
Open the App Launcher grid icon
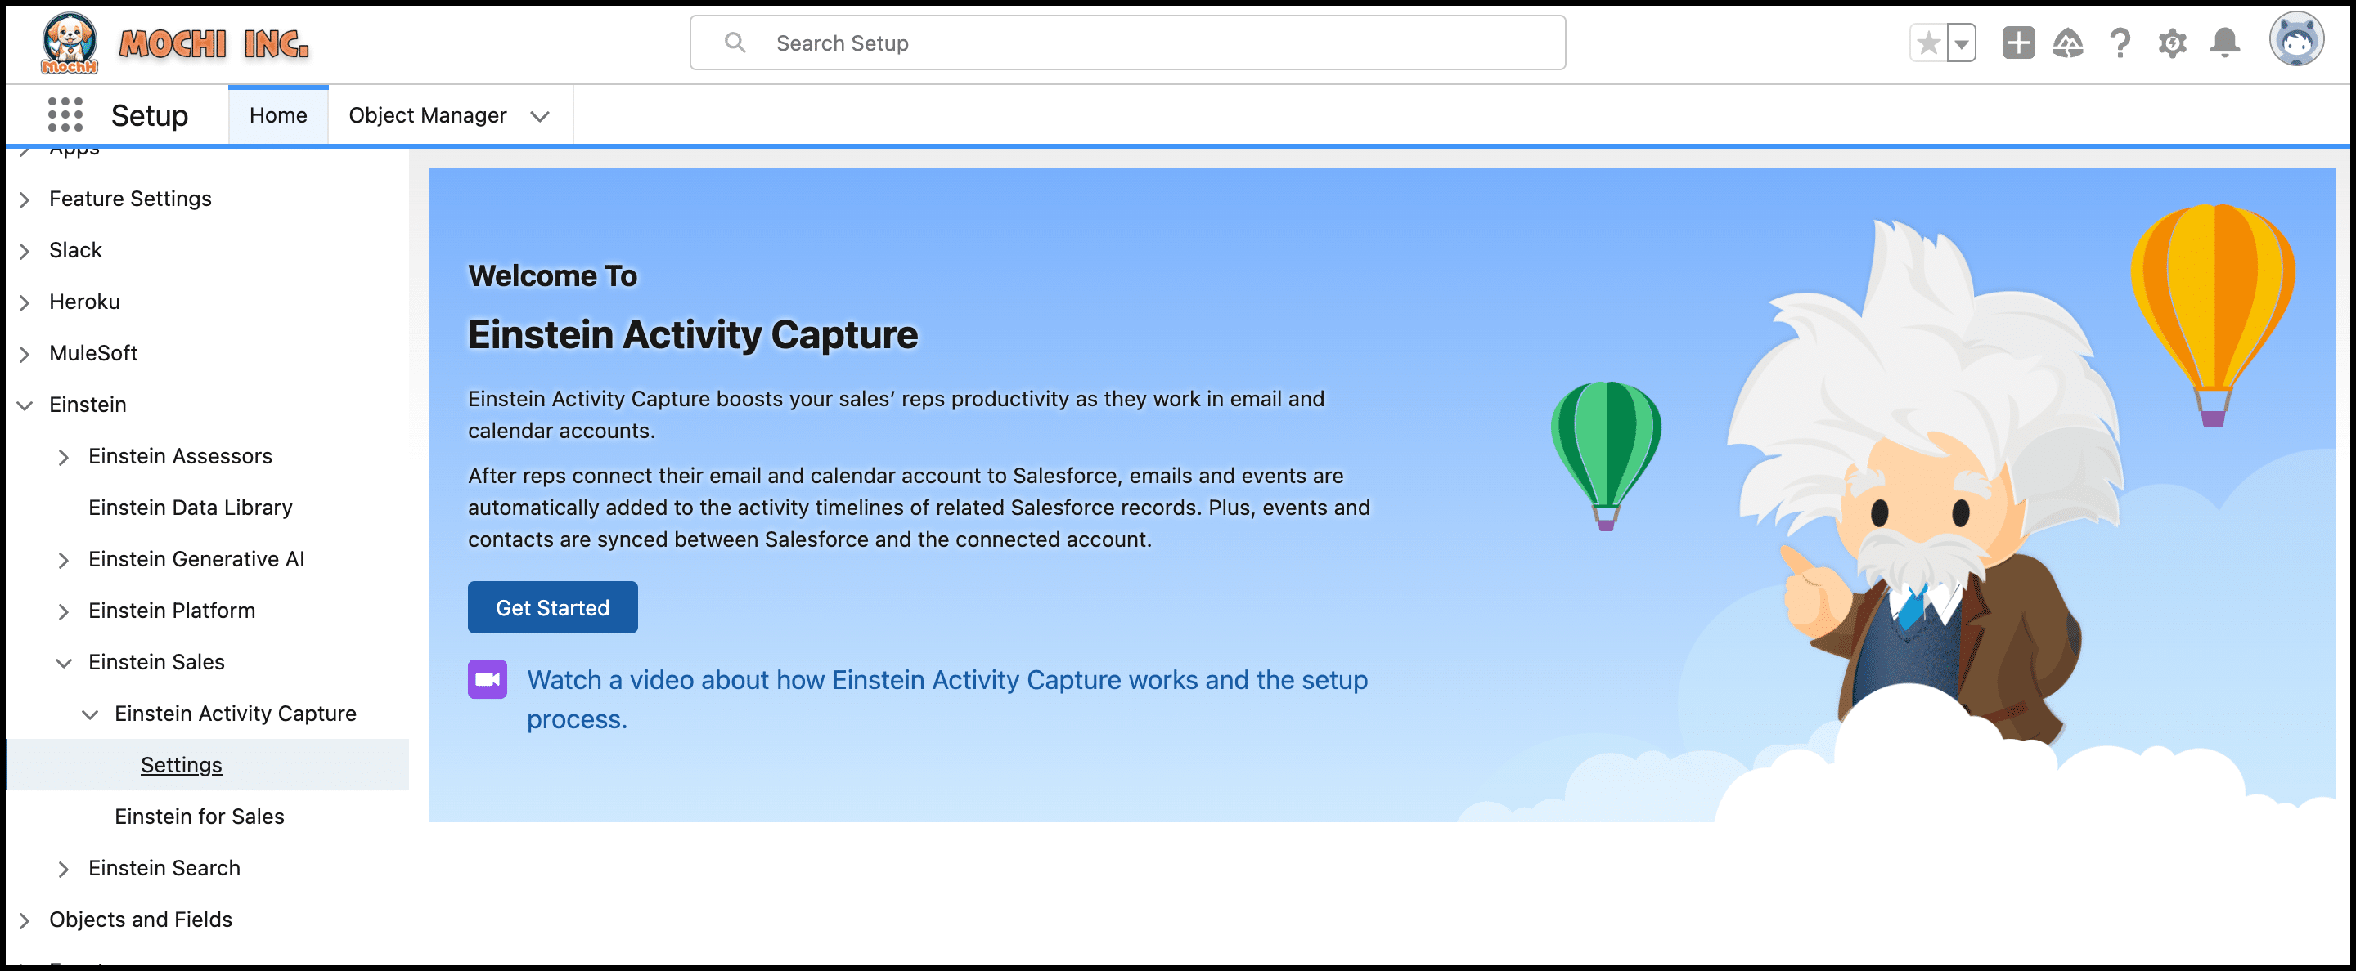[65, 115]
